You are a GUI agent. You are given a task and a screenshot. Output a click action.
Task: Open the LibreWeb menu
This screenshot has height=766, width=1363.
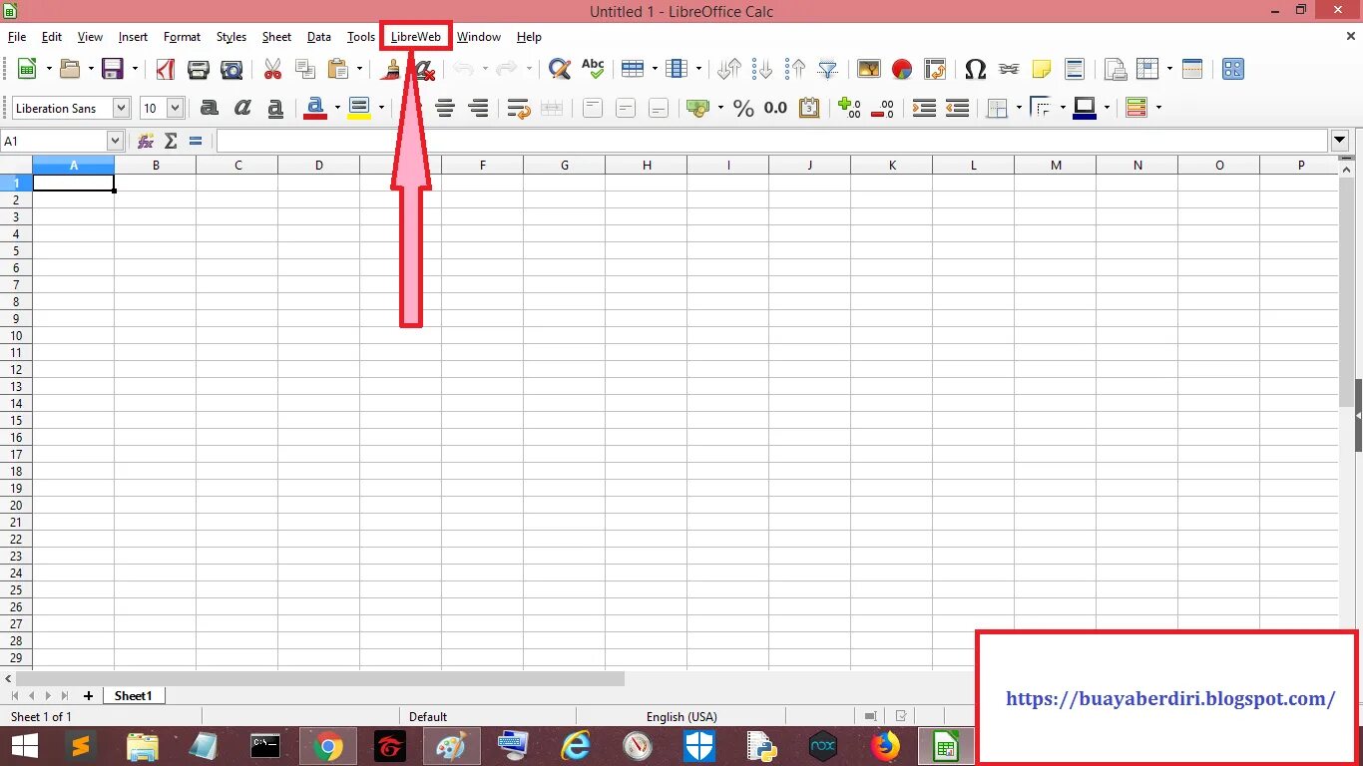tap(416, 37)
